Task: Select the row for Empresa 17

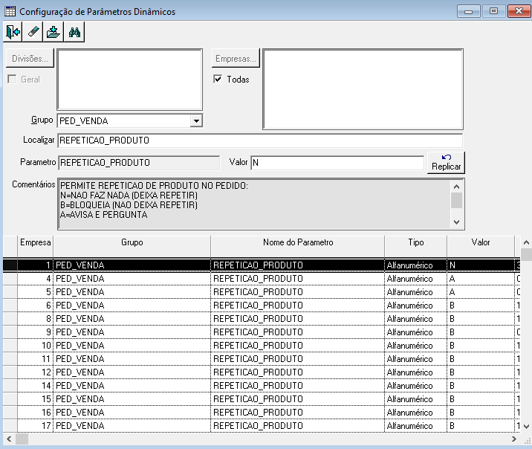Action: (x=262, y=425)
